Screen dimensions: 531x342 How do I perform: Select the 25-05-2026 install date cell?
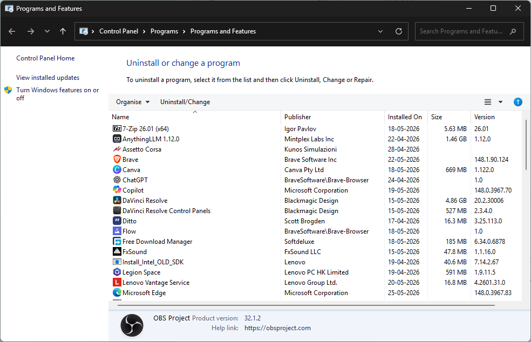(403, 292)
